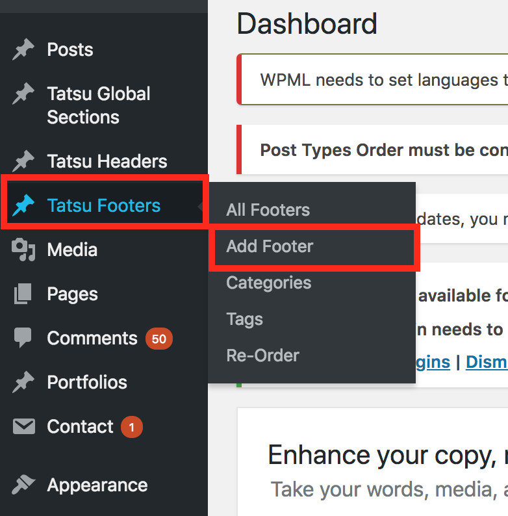
Task: Open the Appearance menu
Action: click(97, 485)
